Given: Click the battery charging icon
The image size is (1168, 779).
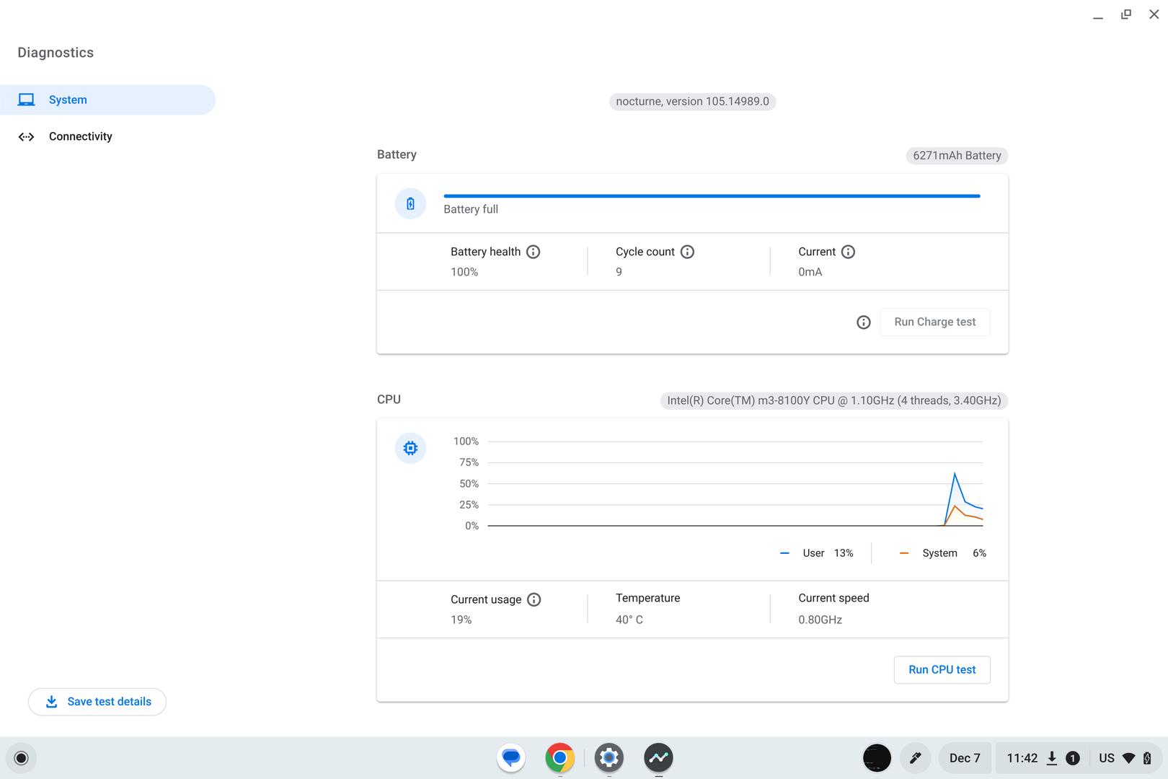Looking at the screenshot, I should click(x=410, y=204).
